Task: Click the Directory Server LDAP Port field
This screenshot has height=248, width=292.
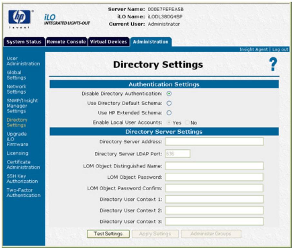Action: pyautogui.click(x=177, y=154)
